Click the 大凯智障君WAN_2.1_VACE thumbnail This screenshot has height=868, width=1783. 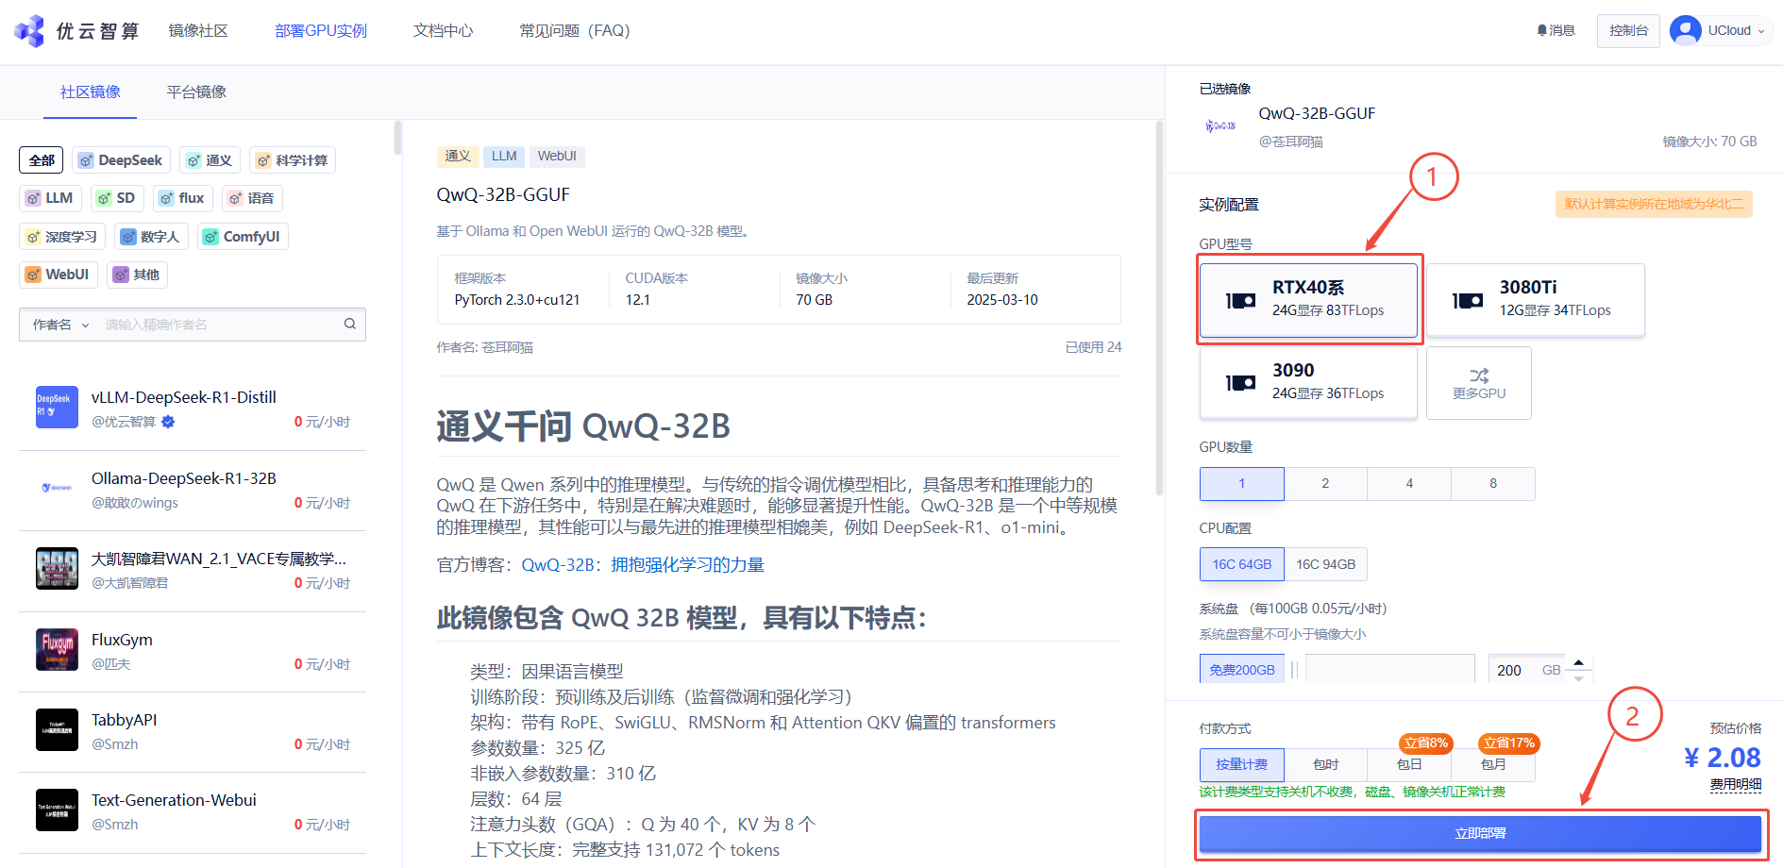click(x=57, y=569)
